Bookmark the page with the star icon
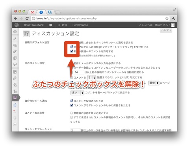 click(167, 19)
